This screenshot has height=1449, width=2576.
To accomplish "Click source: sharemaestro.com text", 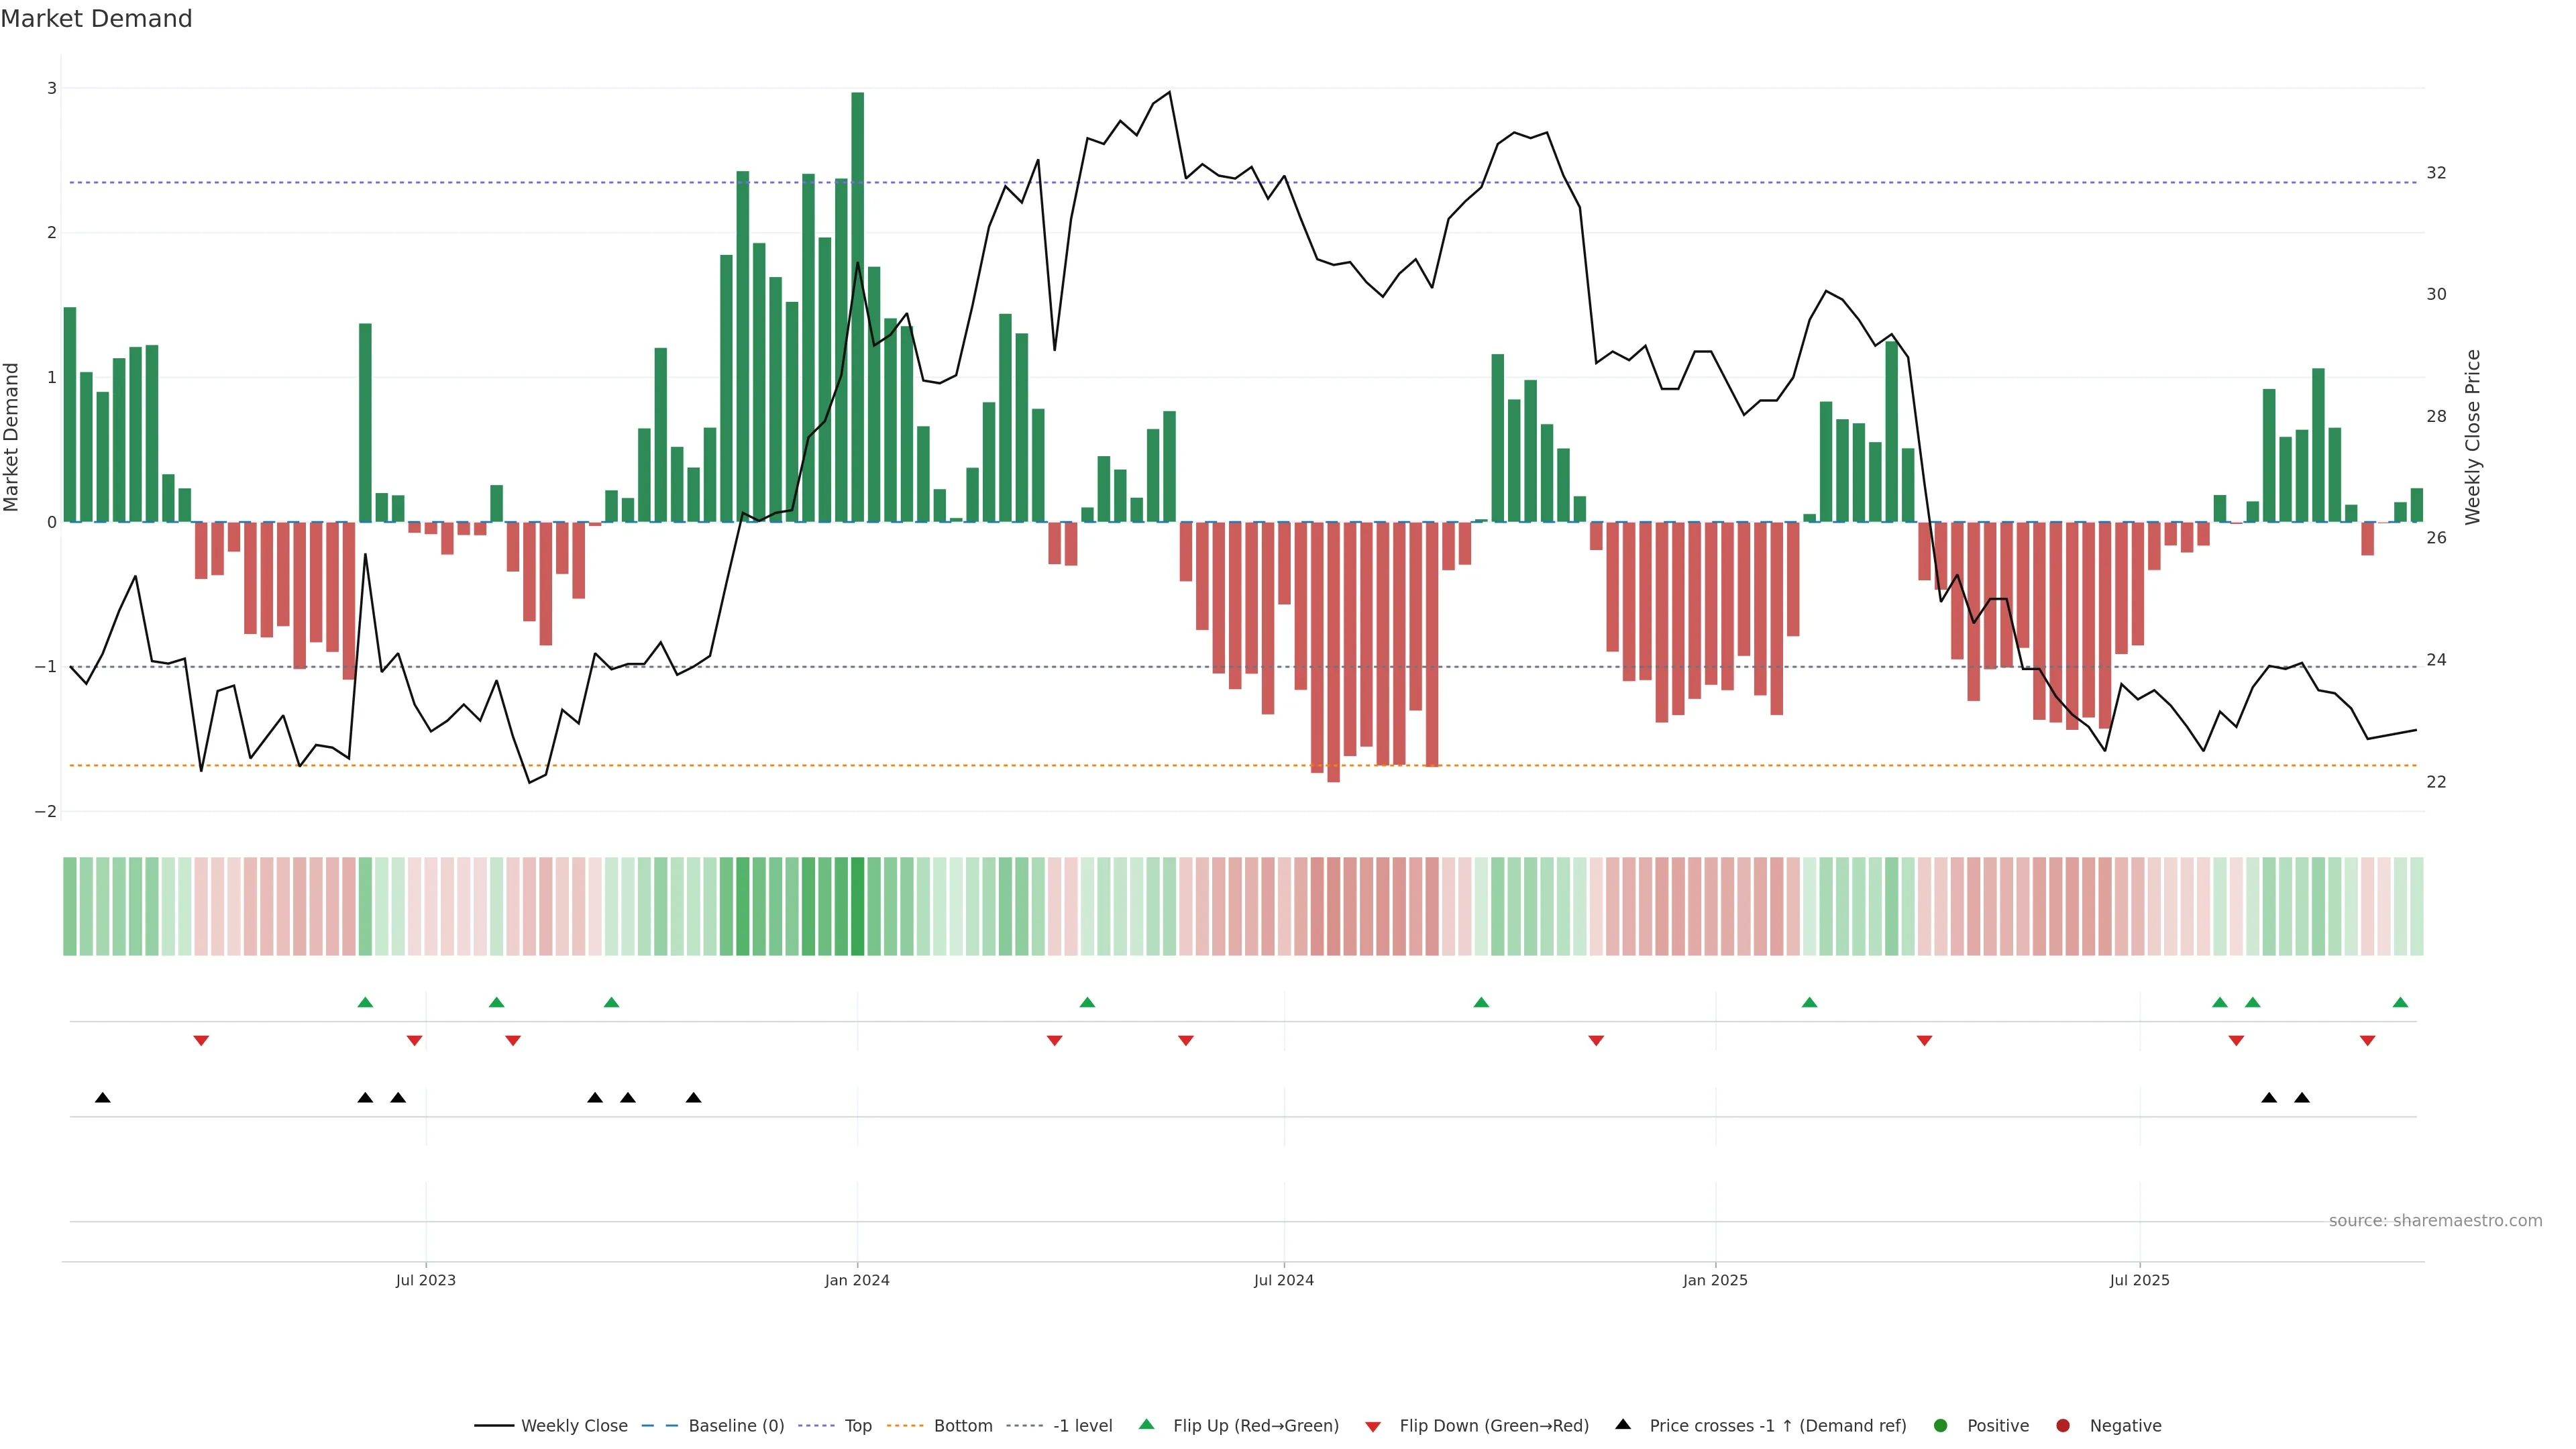I will 2435,1221.
